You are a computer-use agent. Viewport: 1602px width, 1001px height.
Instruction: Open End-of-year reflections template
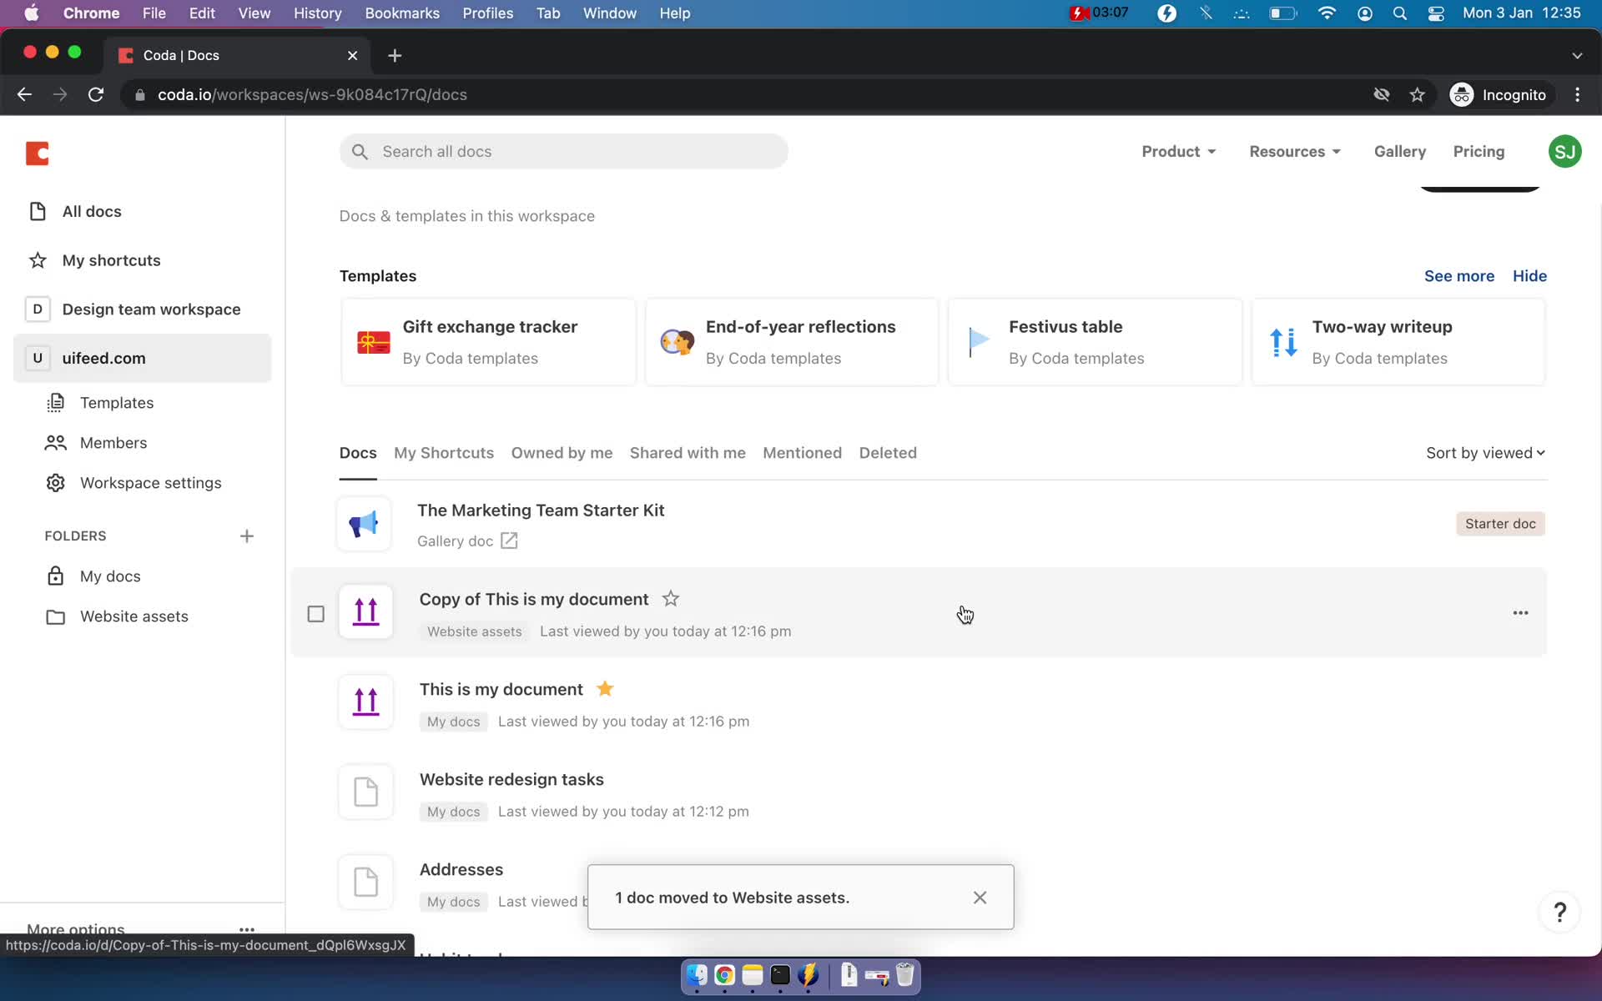[x=792, y=342]
